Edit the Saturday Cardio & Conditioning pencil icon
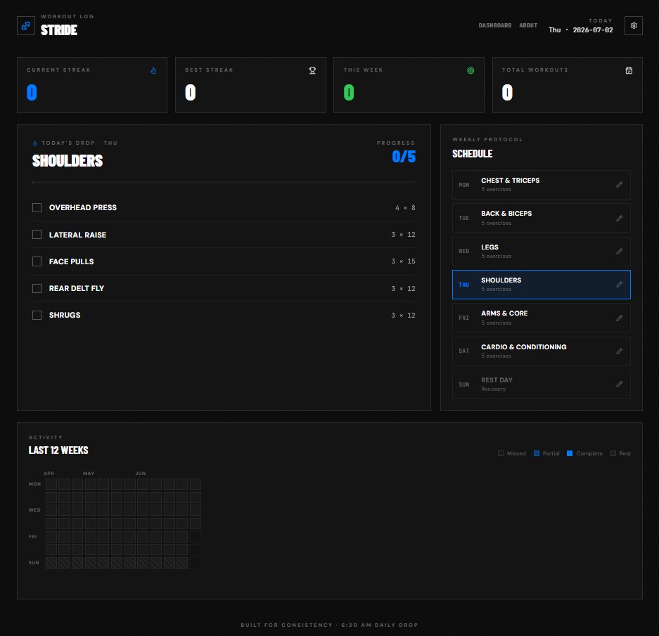 (619, 351)
